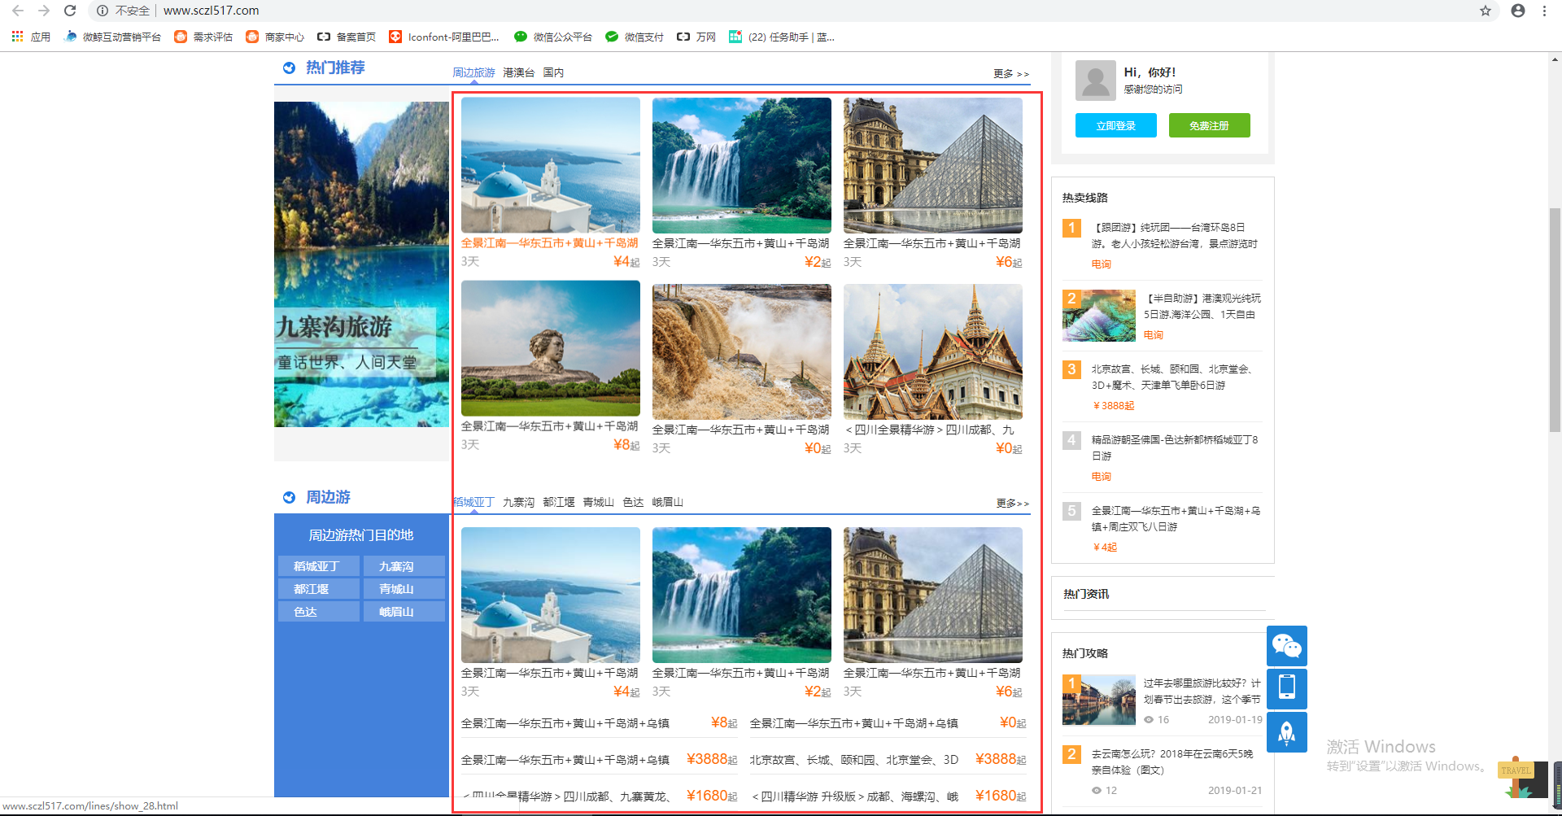Bookmark this page with the star icon

[1486, 11]
